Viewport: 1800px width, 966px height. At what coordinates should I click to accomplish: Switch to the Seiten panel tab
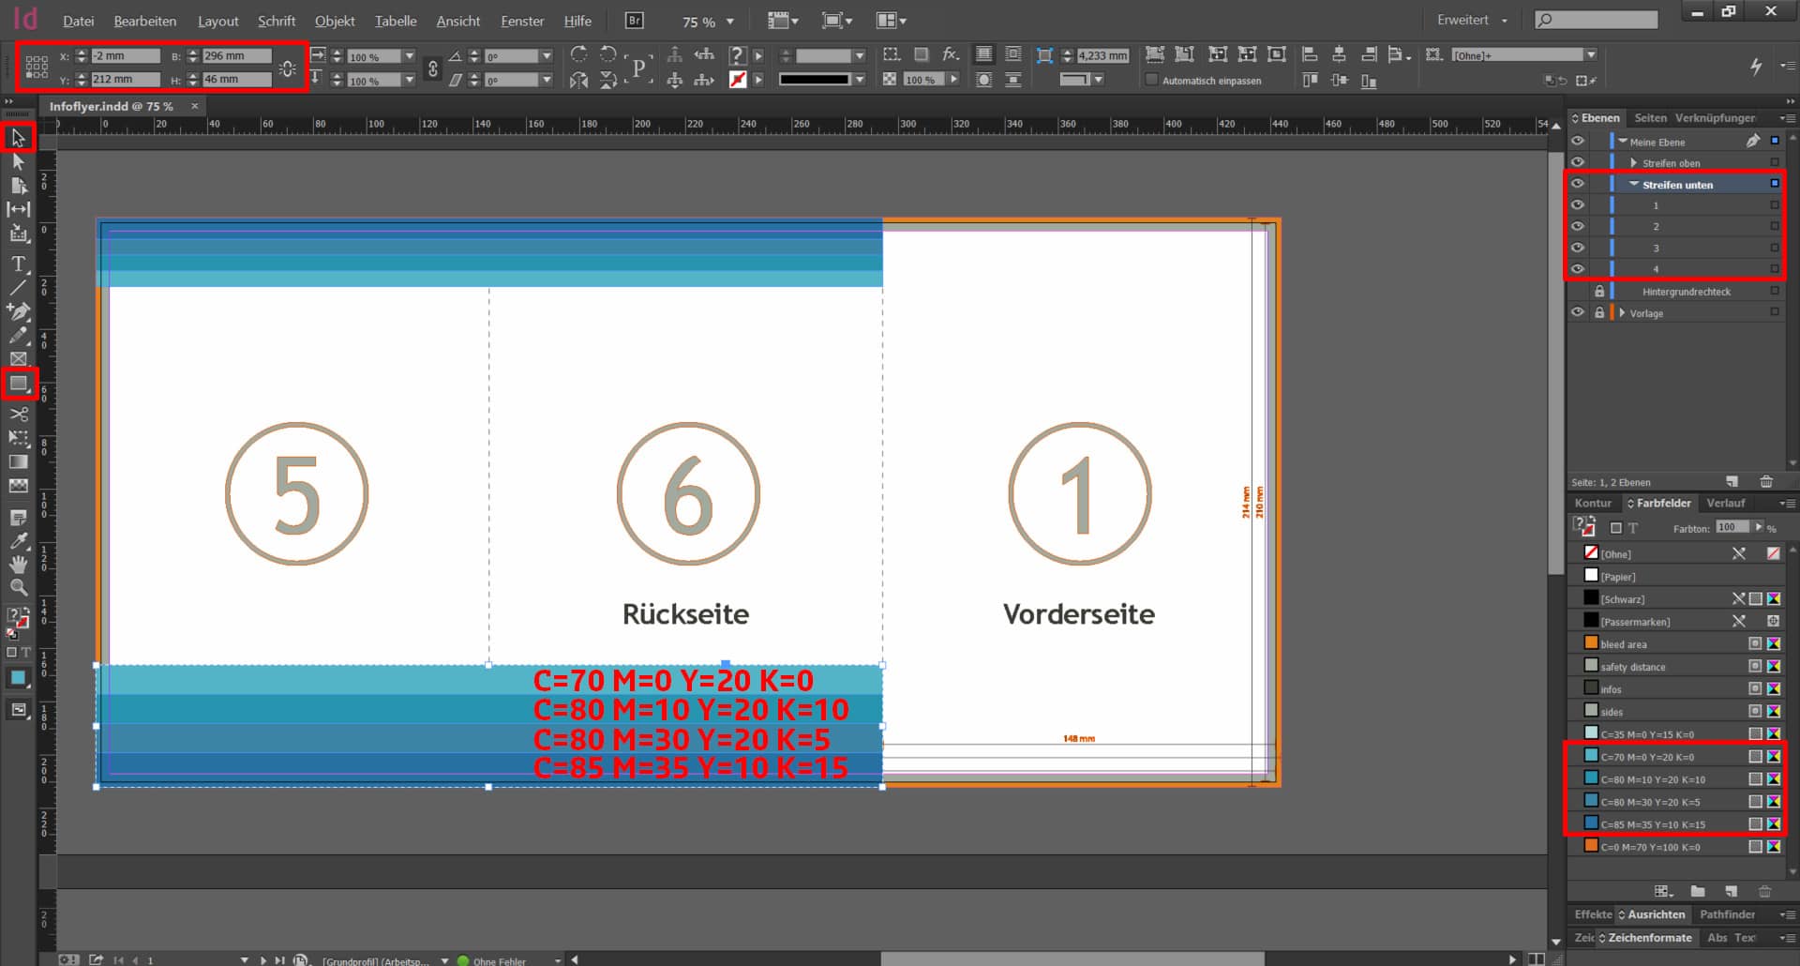coord(1650,118)
